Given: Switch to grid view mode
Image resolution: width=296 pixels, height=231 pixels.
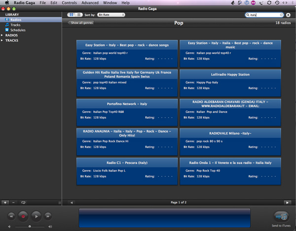Looking at the screenshot, I should tap(71, 15).
